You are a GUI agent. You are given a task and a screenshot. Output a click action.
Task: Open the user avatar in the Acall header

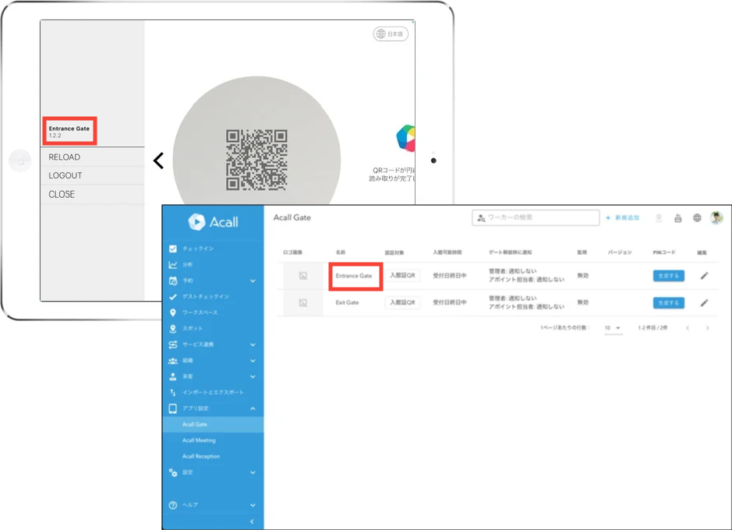(x=716, y=217)
